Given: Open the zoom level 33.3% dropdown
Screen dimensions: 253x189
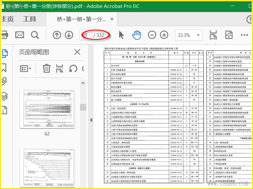Looking at the screenshot, I should 198,35.
